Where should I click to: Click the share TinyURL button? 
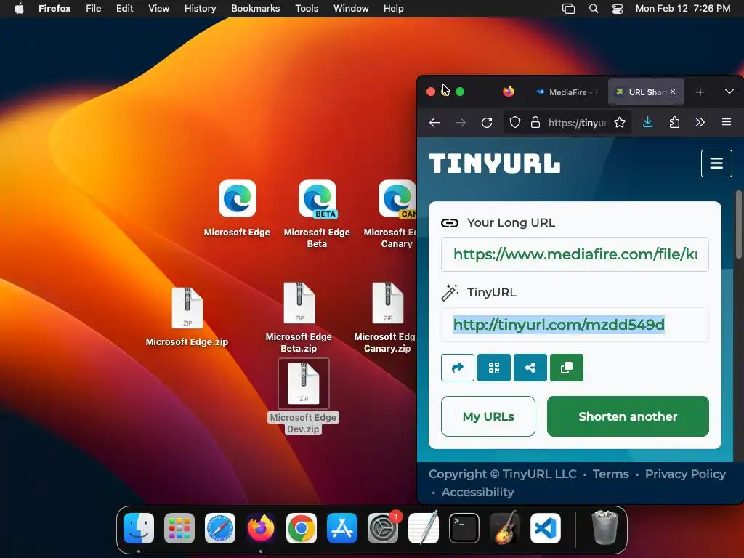(530, 368)
